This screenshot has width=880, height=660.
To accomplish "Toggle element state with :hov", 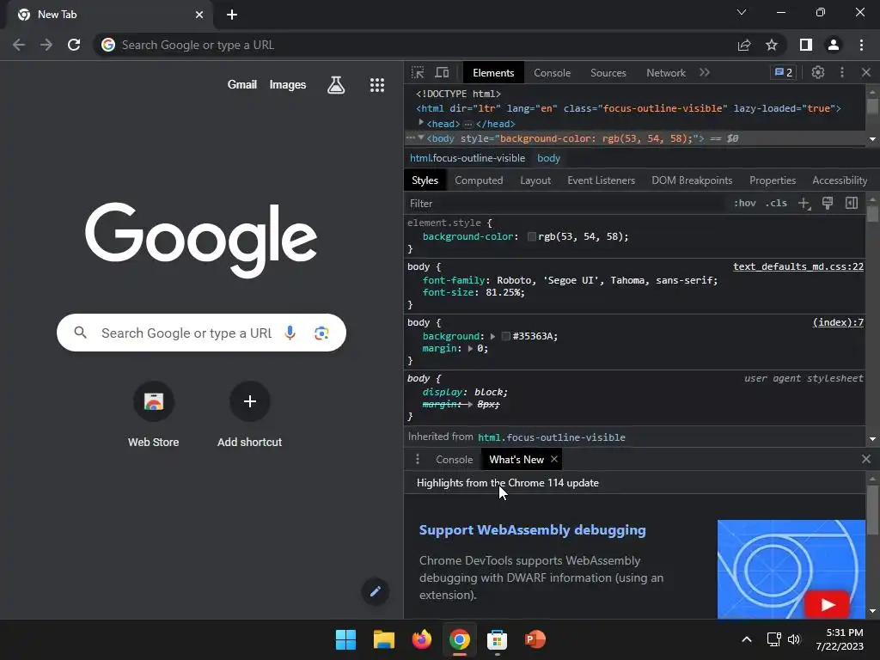I will pyautogui.click(x=745, y=203).
